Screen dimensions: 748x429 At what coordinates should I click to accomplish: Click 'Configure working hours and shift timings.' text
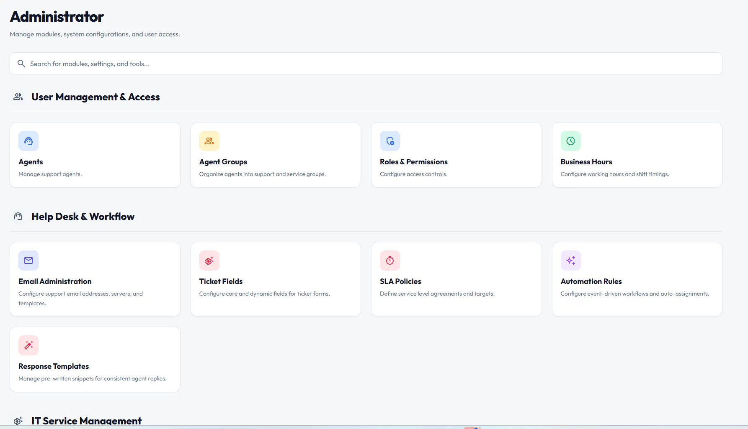(615, 174)
